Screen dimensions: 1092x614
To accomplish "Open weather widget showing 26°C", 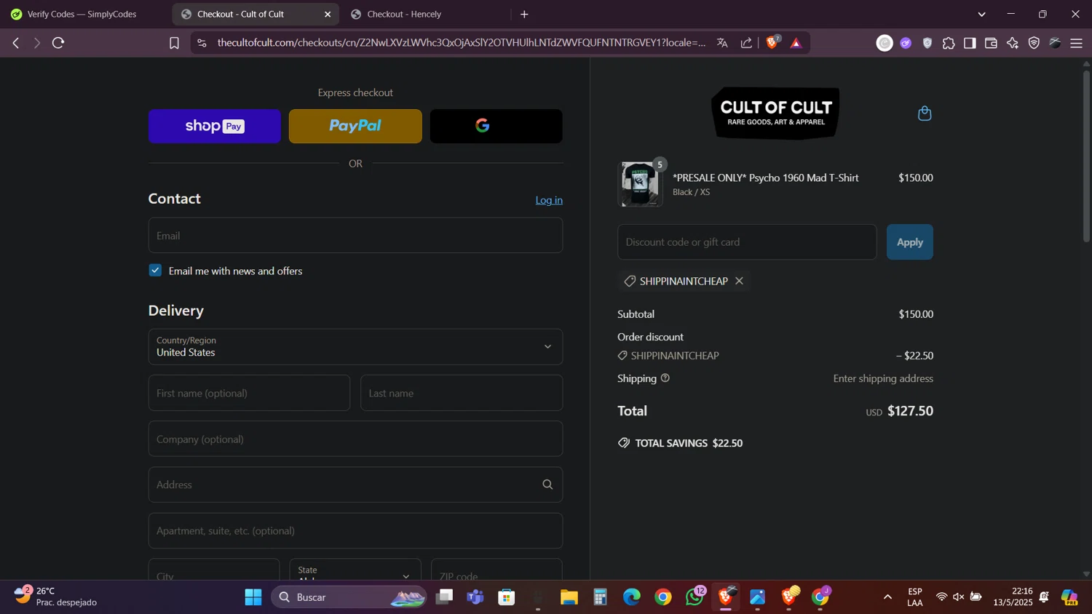I will point(55,597).
